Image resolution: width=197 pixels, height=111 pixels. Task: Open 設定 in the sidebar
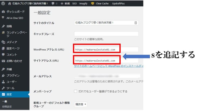(9, 94)
